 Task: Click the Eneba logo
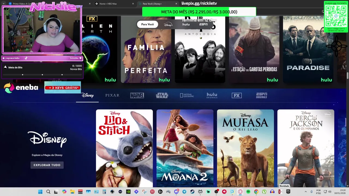pos(21,88)
